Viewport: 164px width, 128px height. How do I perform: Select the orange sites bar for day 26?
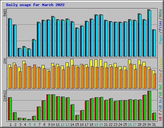[x=131, y=76]
